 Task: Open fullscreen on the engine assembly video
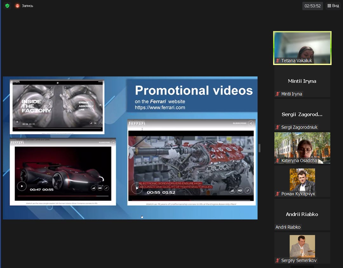click(x=248, y=191)
